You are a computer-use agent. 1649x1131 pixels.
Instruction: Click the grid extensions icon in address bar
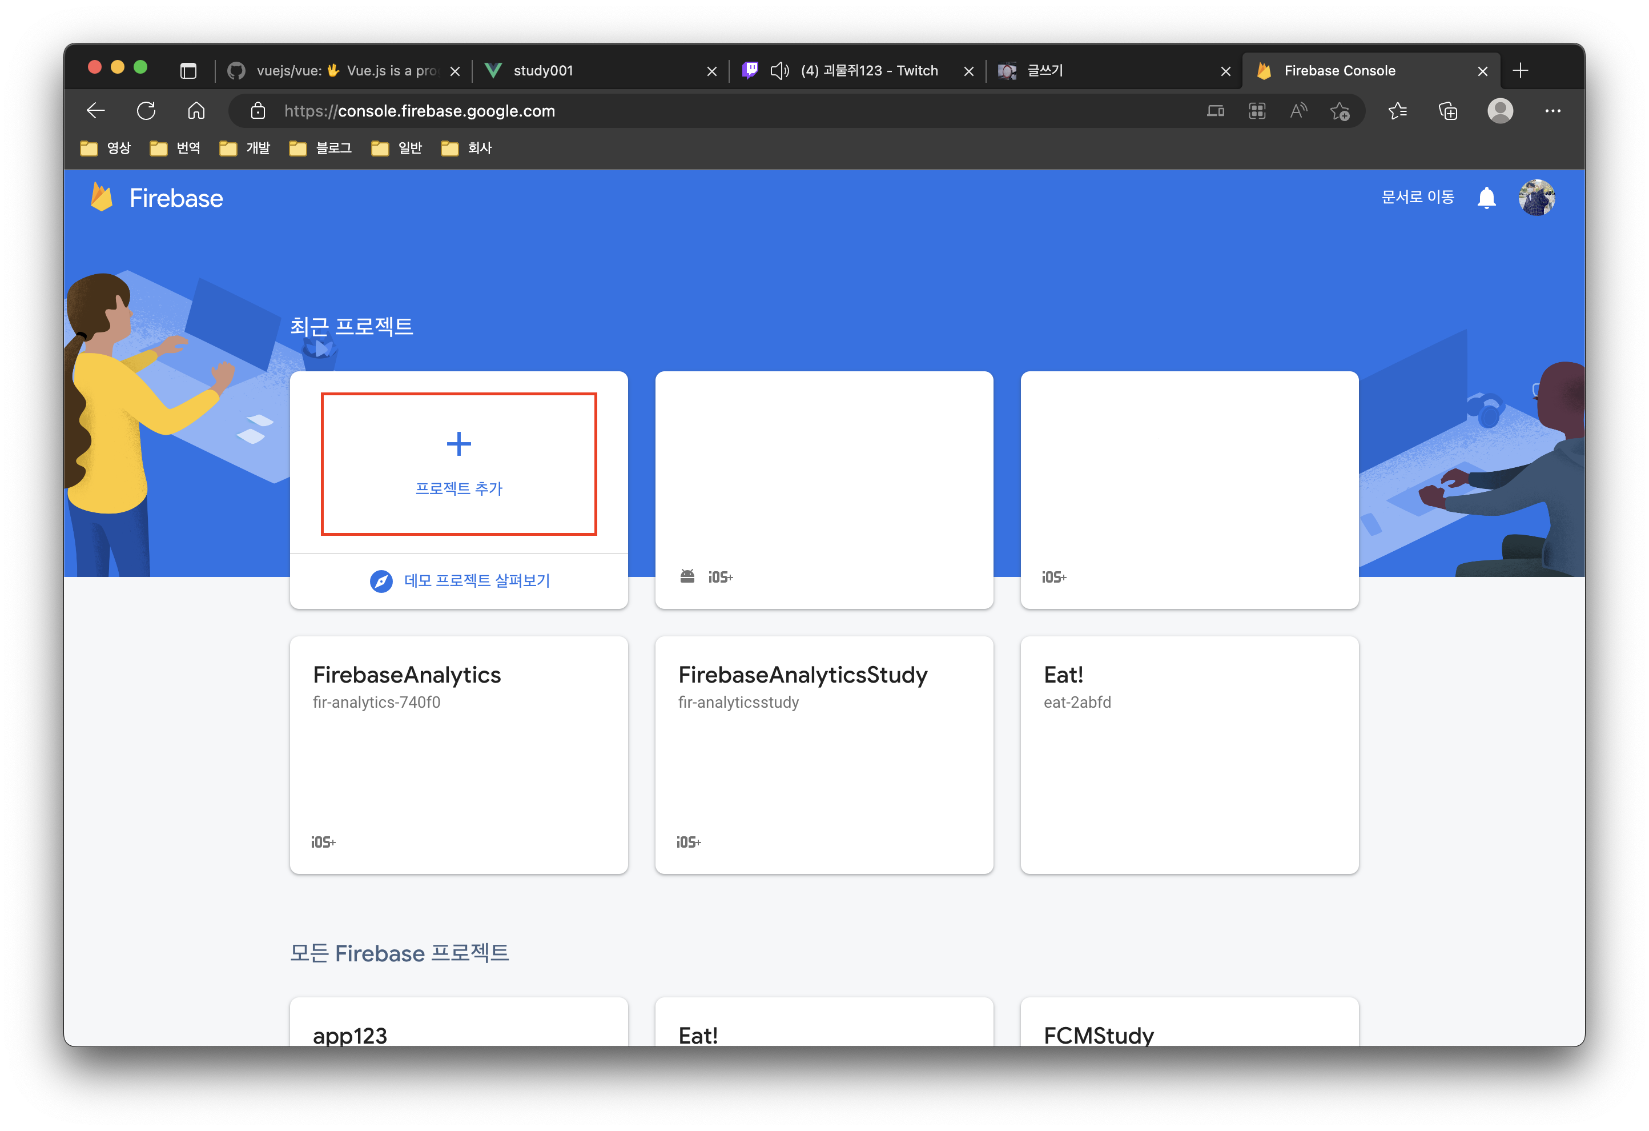pos(1257,111)
